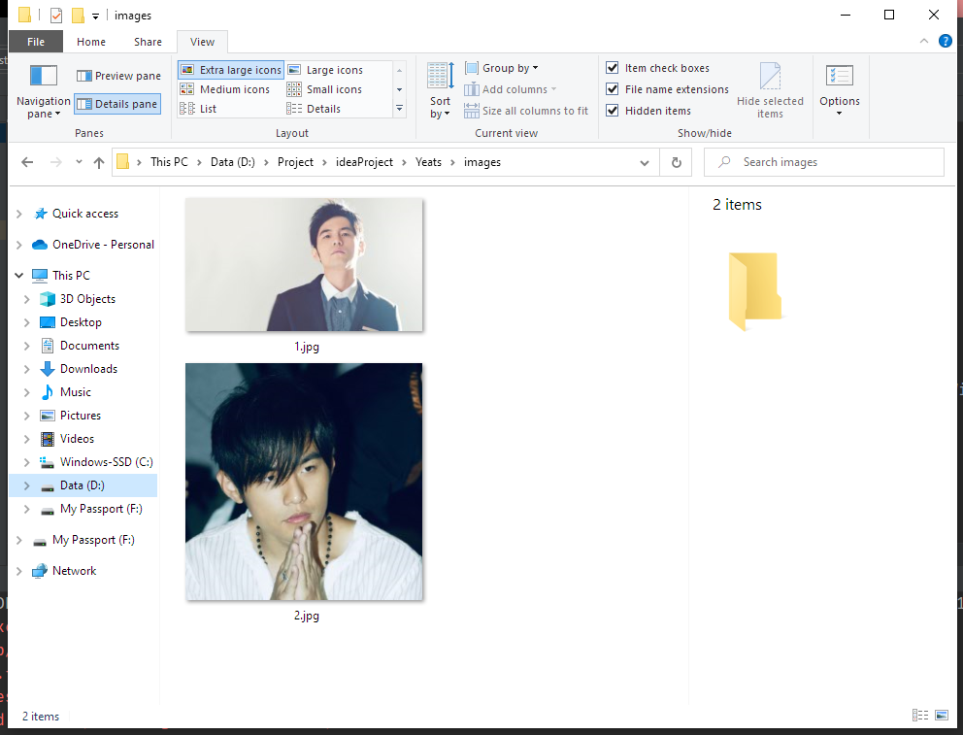Open the Quick Access Toolbar customize arrow
The height and width of the screenshot is (735, 963).
pos(95,16)
